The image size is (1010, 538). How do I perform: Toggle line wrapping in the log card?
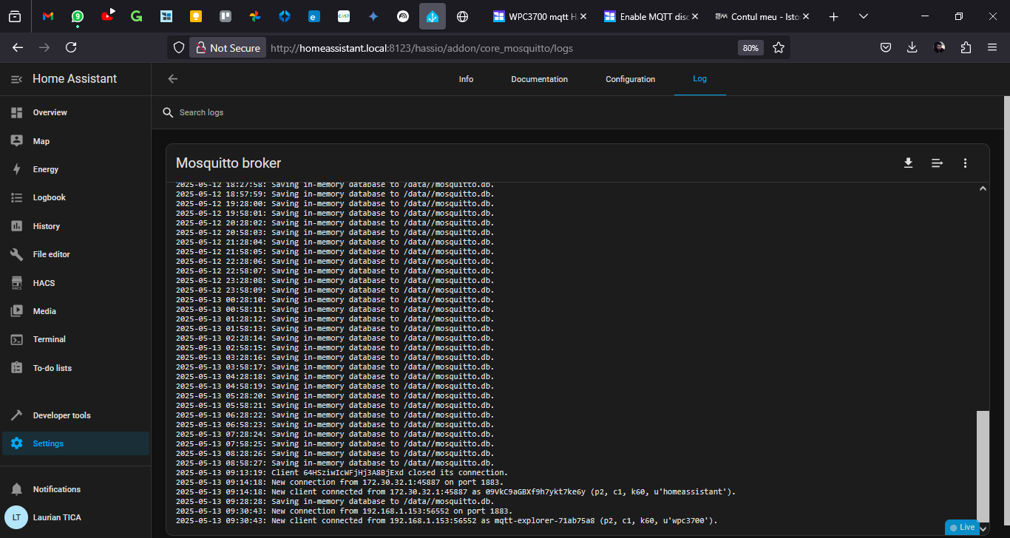[937, 163]
